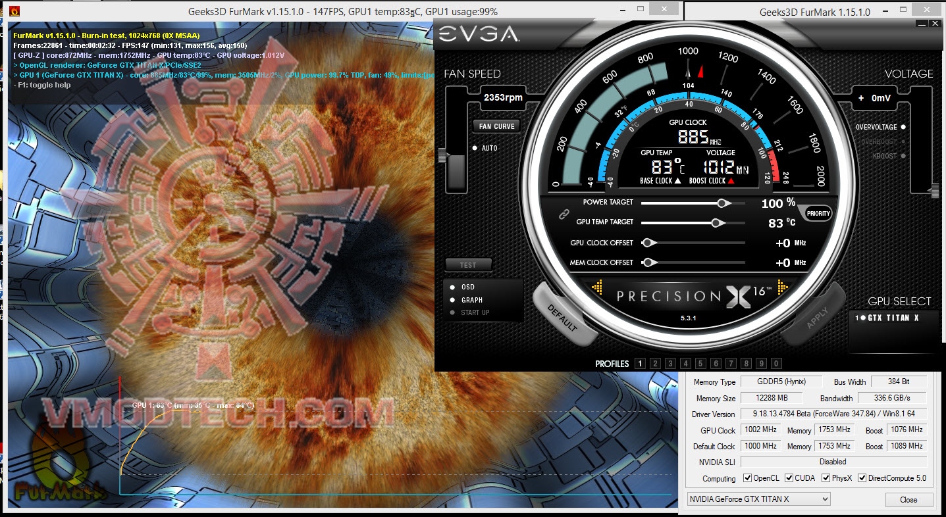This screenshot has height=517, width=946.
Task: Select profile 0 in Precision X
Action: click(776, 364)
